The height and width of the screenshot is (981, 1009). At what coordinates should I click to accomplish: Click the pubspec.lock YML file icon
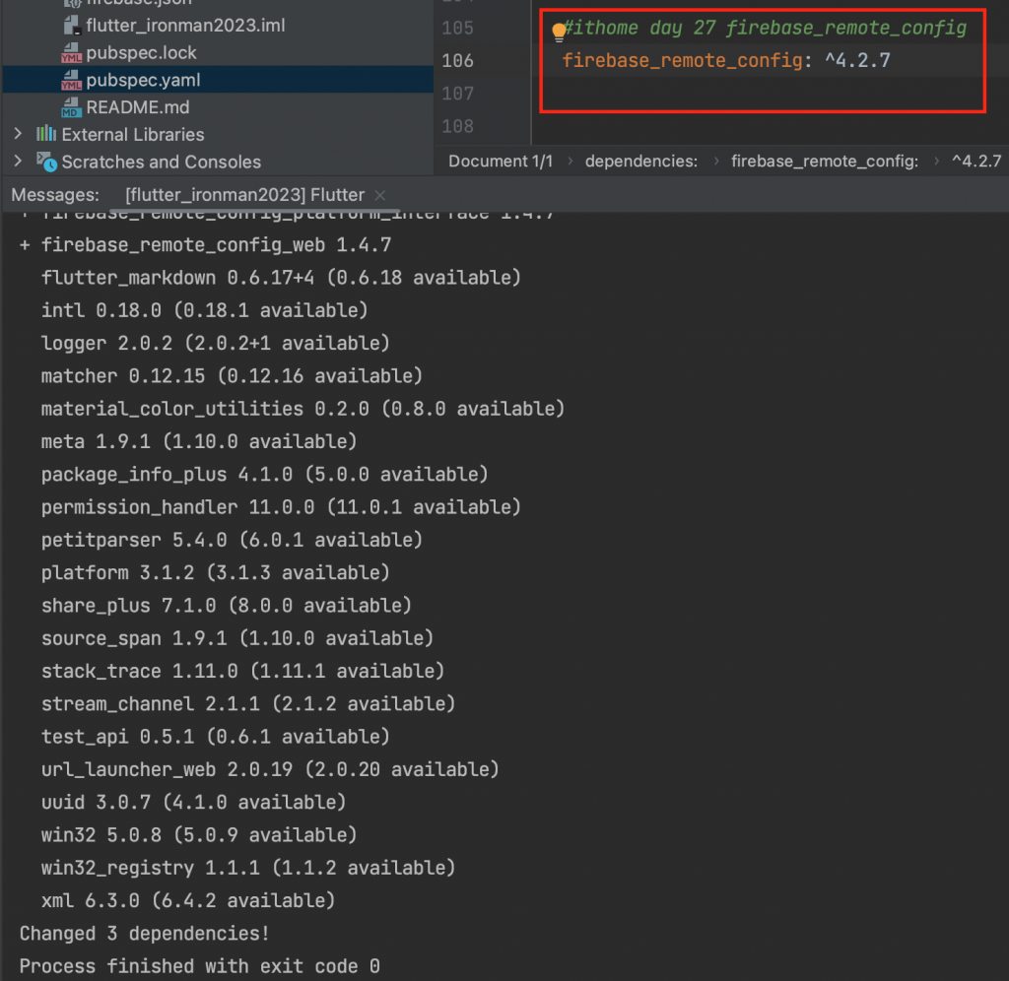(71, 53)
